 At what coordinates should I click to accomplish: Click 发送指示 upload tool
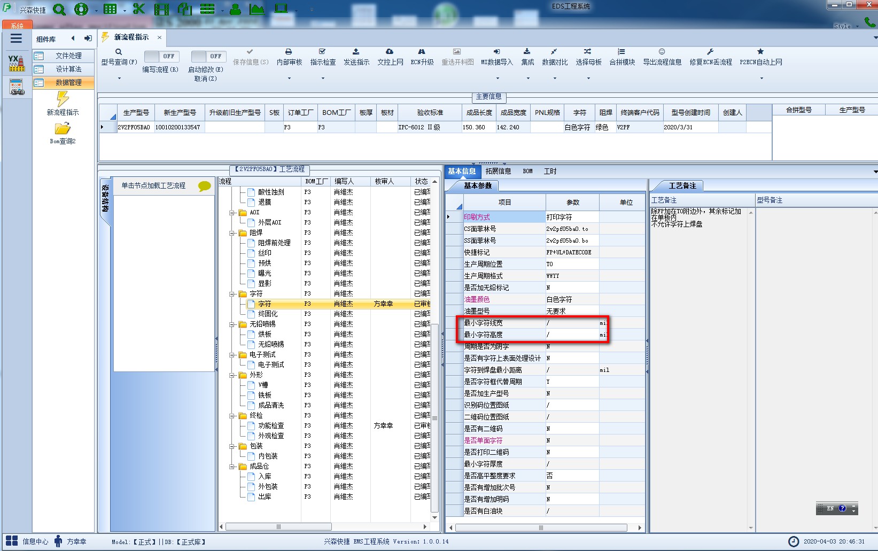coord(356,57)
